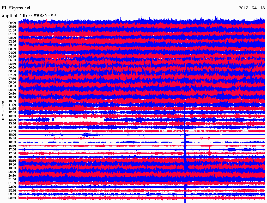267x203 pixels.
Task: Select the 03:00 time label
Action: coord(12,45)
